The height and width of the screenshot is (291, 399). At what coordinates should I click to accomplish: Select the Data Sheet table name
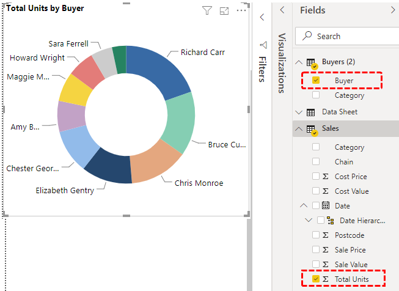pos(340,112)
